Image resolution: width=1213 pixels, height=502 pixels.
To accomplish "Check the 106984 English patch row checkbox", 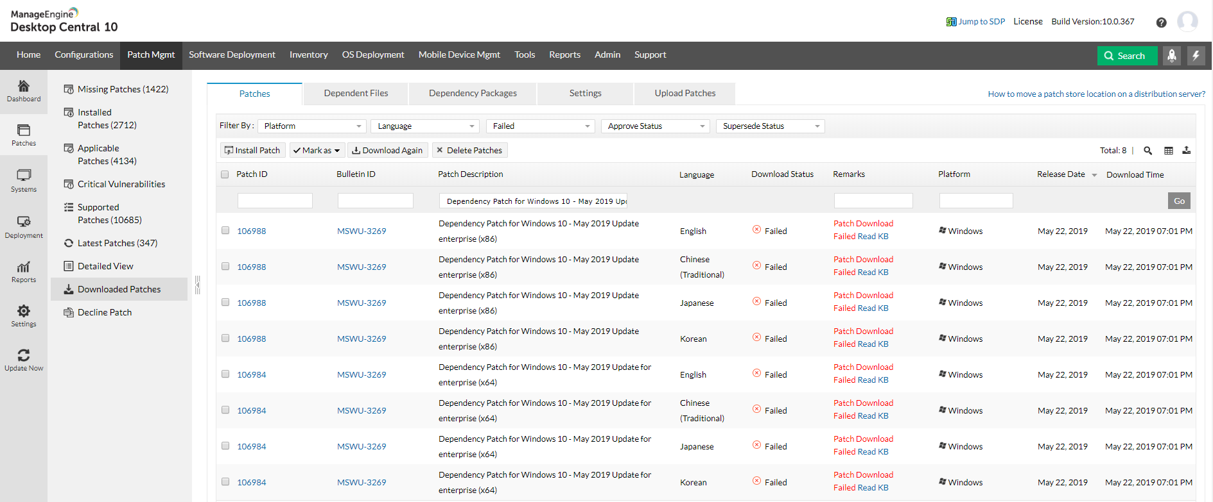I will tap(225, 374).
